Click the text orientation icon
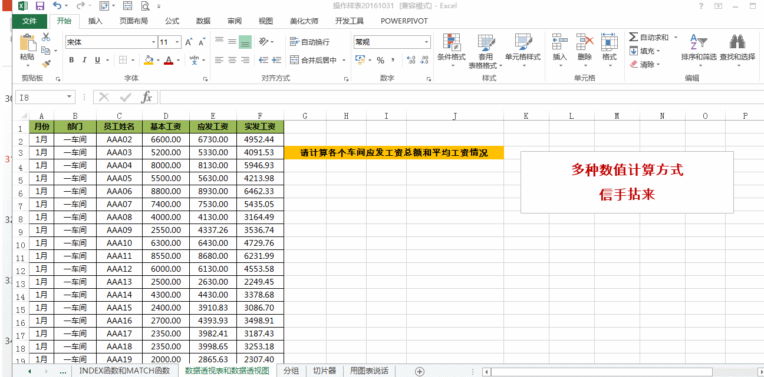Viewport: 764px width, 377px height. click(264, 42)
